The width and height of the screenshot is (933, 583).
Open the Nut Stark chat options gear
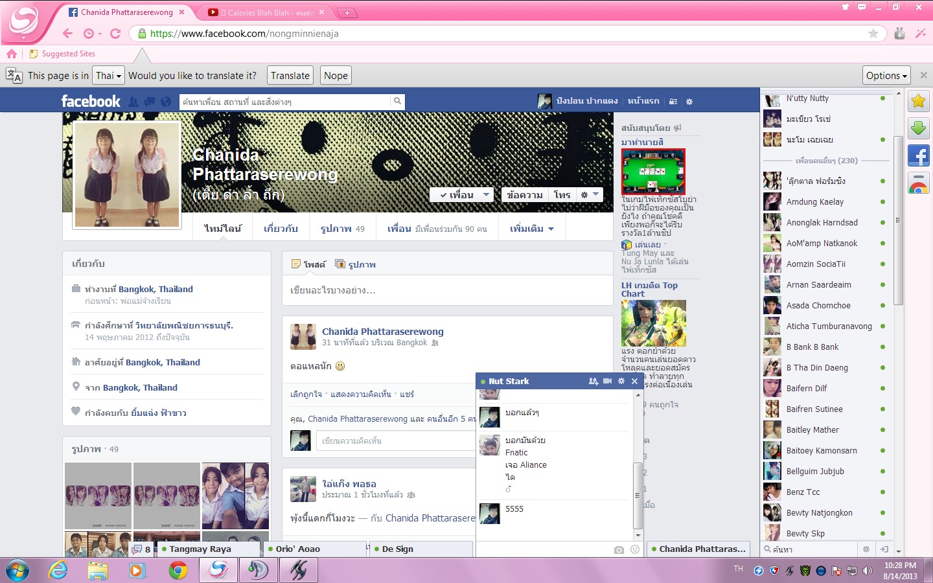click(621, 381)
